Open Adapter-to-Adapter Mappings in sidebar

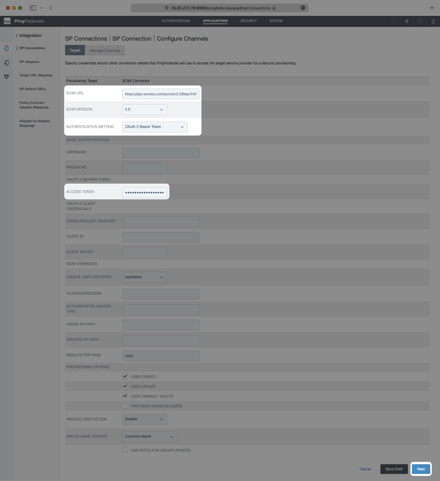click(x=35, y=123)
